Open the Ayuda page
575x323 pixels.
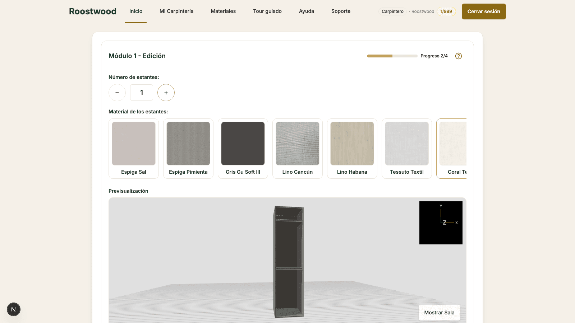(x=307, y=11)
